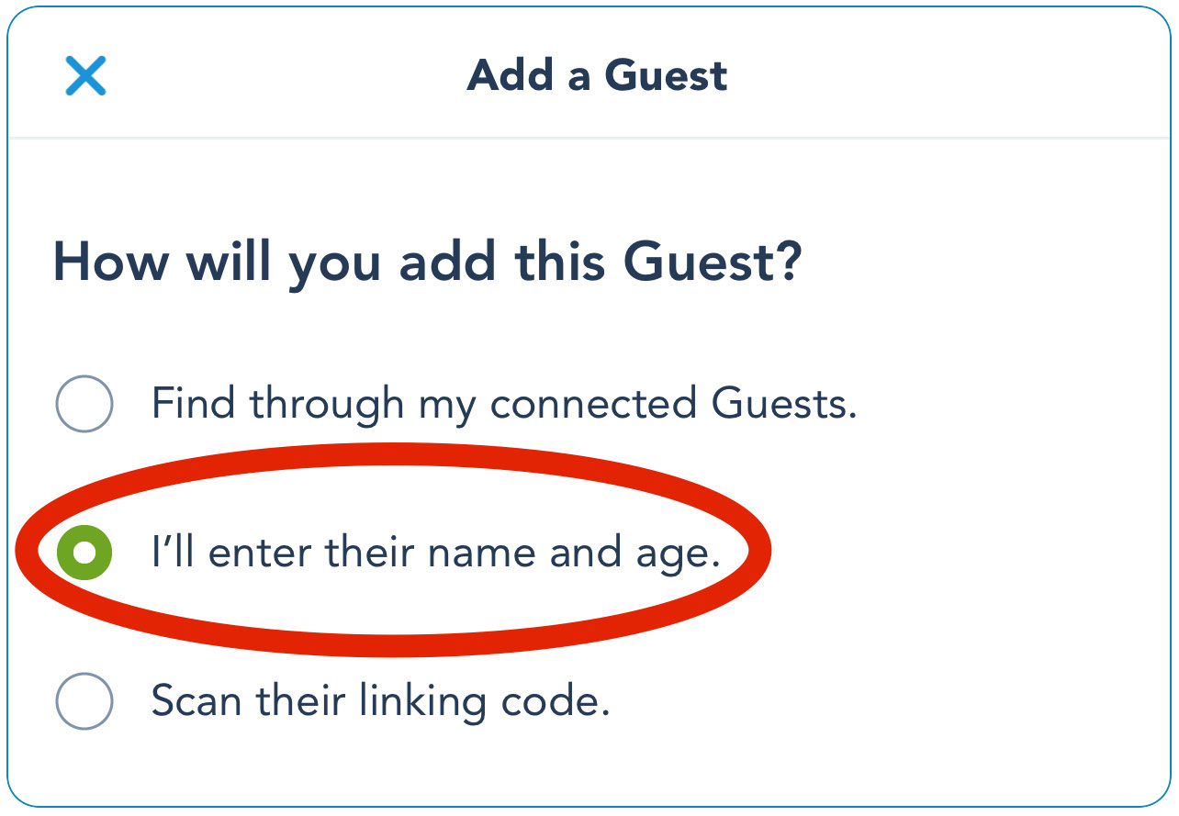Click the word "Guest" in the title
This screenshot has height=816, width=1179.
click(x=665, y=75)
